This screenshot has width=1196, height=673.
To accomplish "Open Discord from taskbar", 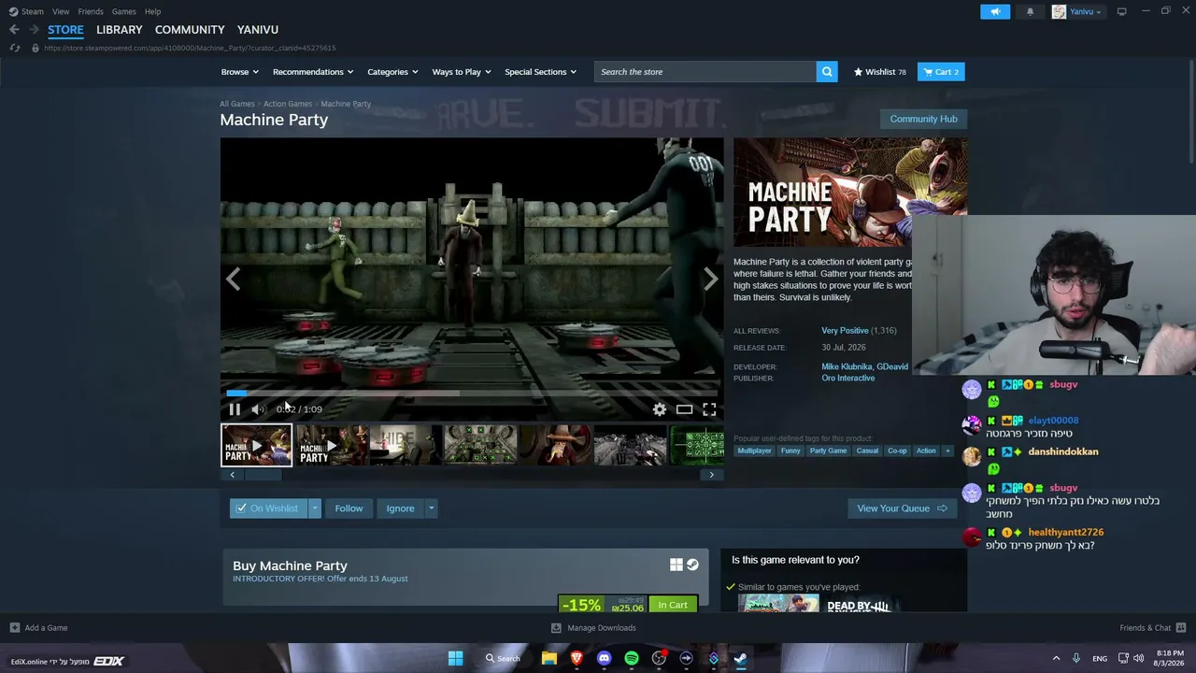I will tap(604, 658).
